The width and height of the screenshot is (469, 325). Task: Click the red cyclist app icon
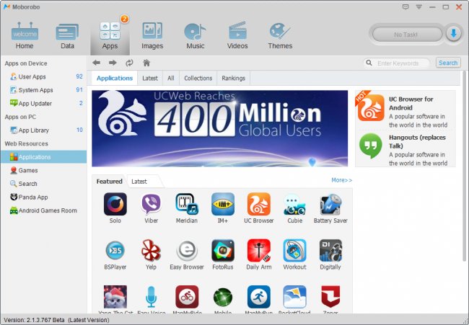point(187,297)
